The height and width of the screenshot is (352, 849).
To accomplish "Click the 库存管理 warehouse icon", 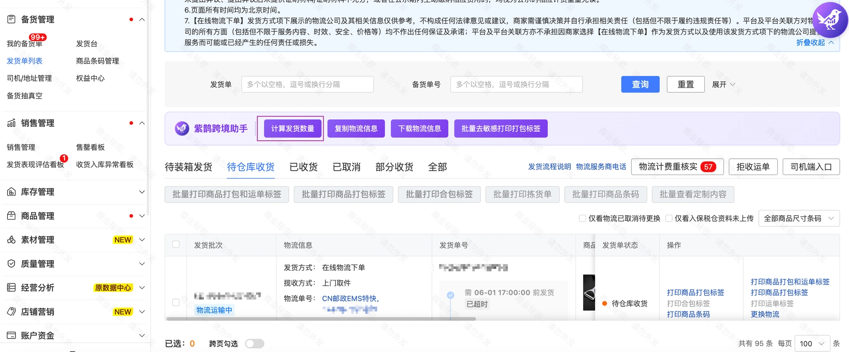I will pos(11,191).
